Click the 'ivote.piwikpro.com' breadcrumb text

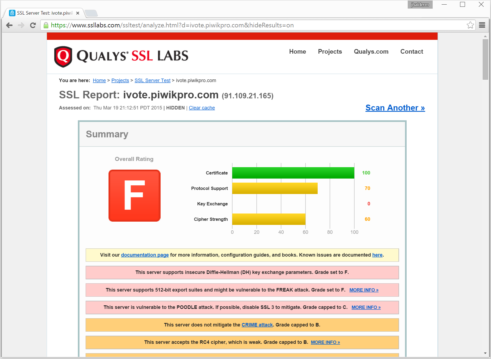pyautogui.click(x=196, y=80)
